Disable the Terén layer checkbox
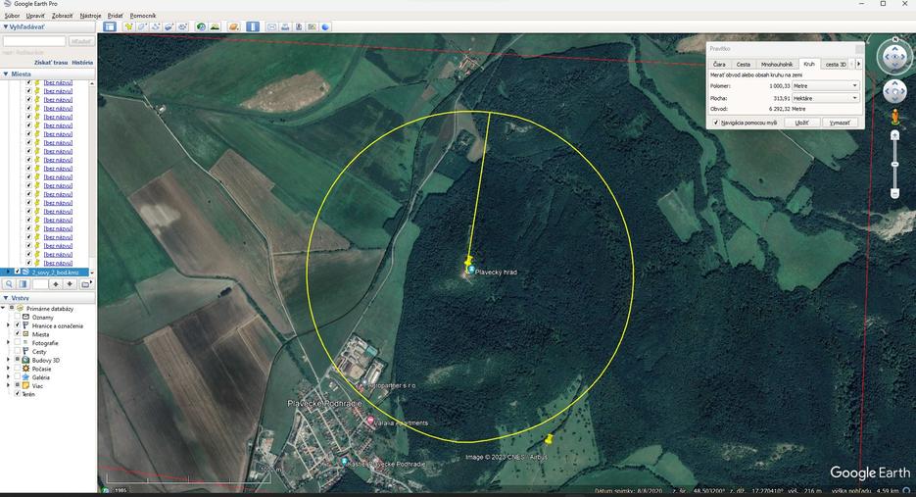Screen dimensions: 916x497 (x=17, y=394)
